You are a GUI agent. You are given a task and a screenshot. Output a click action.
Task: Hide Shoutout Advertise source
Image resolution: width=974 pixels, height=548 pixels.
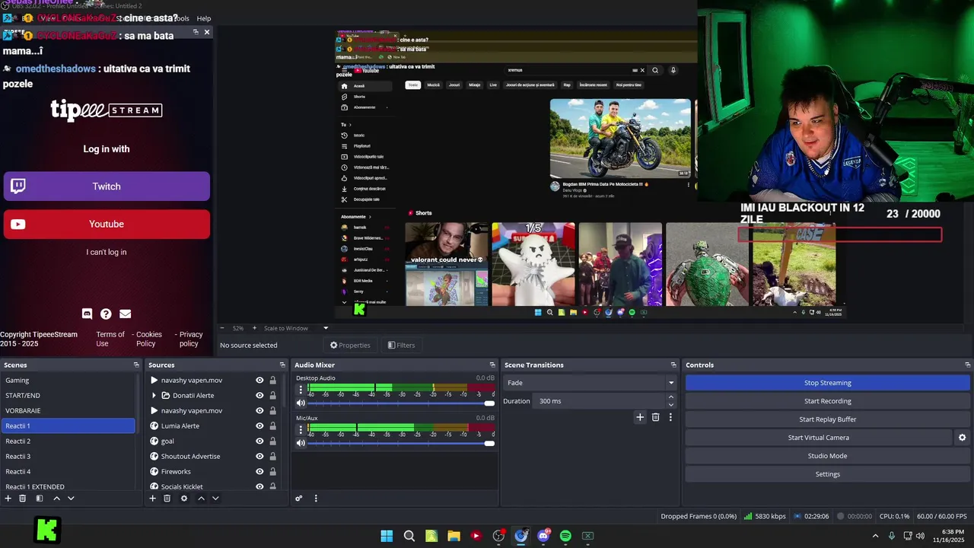[x=259, y=457]
